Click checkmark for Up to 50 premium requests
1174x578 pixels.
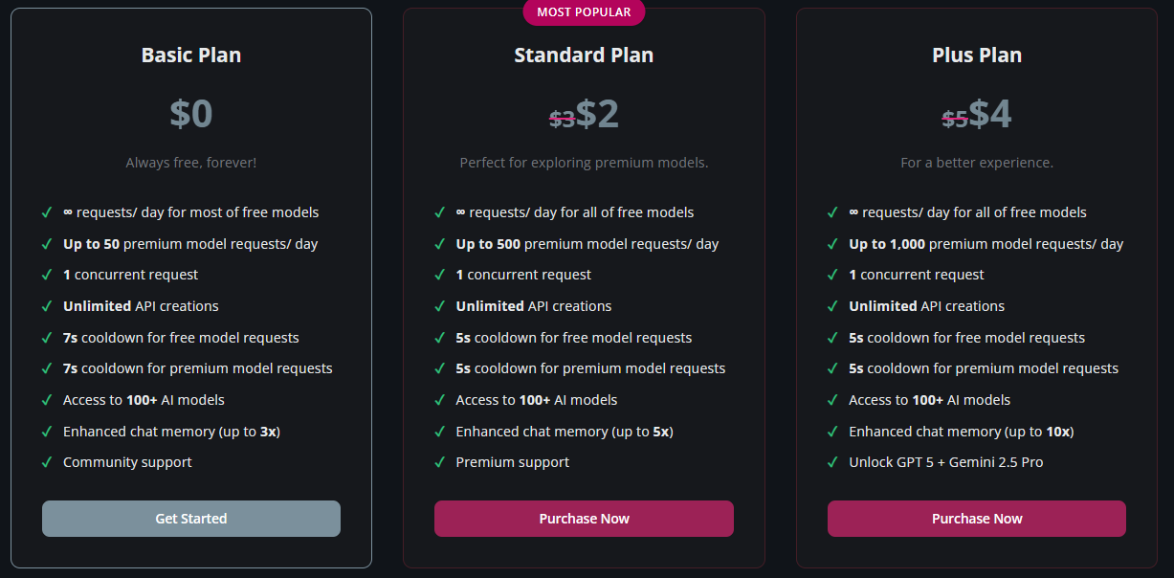point(47,244)
